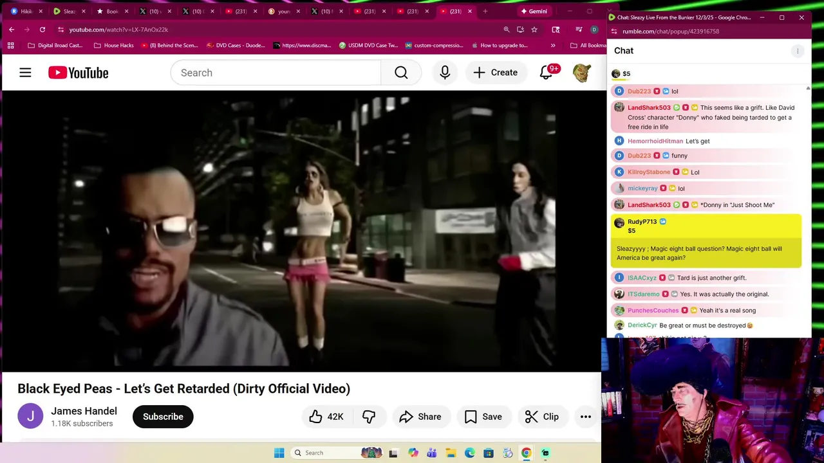Screen dimensions: 824x463
Task: Open Behind the Scenes YouTube bookmark
Action: point(169,45)
